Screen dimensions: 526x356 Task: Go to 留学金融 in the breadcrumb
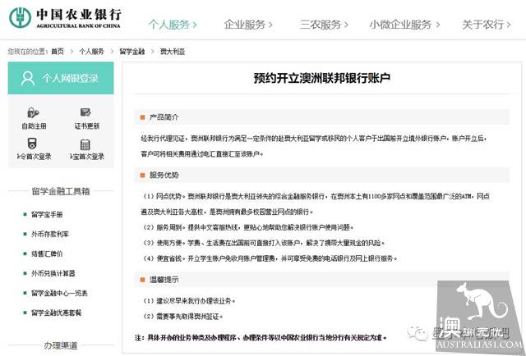click(132, 52)
